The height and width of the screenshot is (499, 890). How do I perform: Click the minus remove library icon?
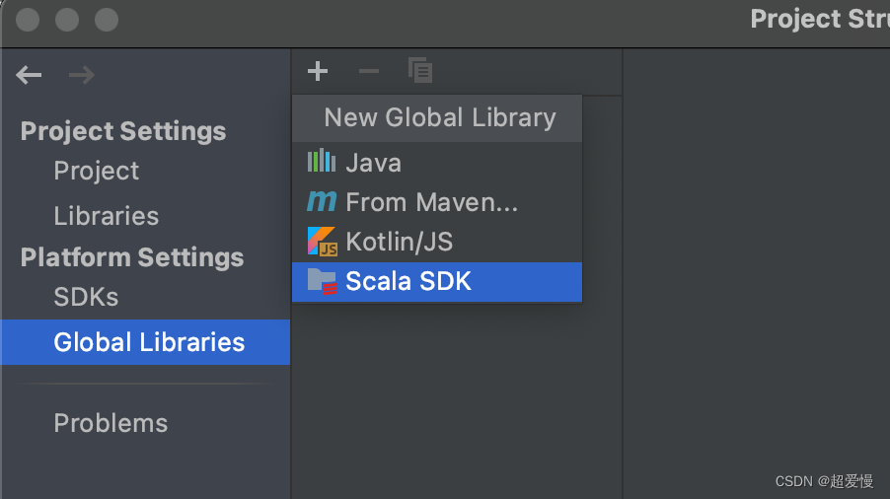tap(368, 71)
